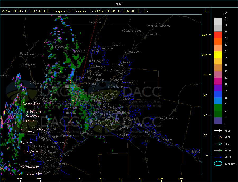
Task: Click the 'TUNUYAN' map label
Action: (x=61, y=164)
